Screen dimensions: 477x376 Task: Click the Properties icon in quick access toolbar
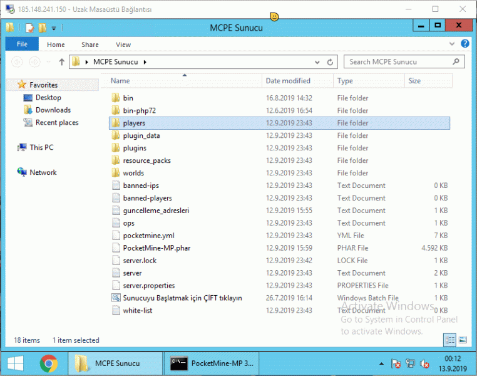[x=30, y=28]
